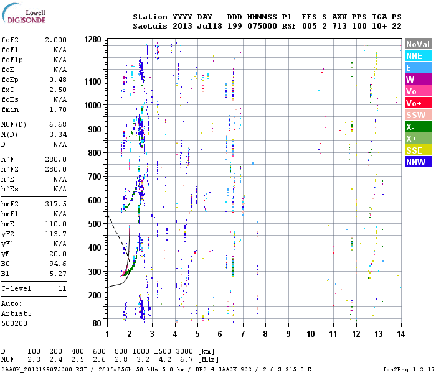Viewport: 436px width, 373px height.
Task: Select the purple W legend swatch
Action: pos(419,80)
